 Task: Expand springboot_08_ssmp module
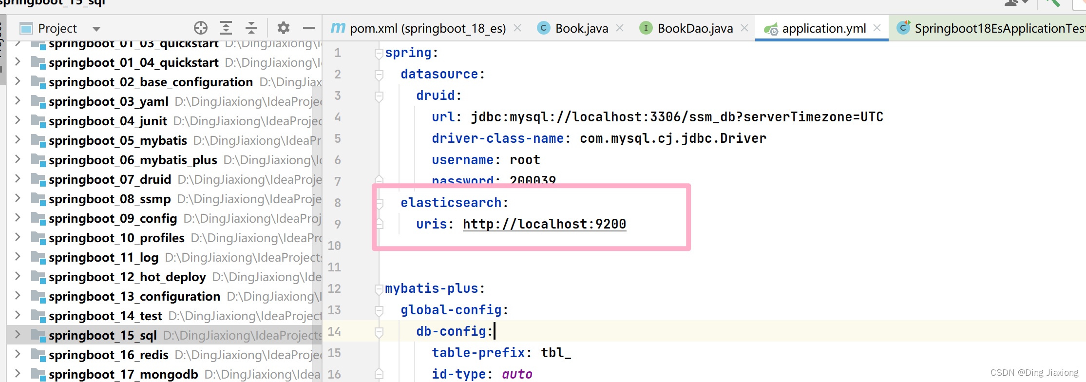18,198
